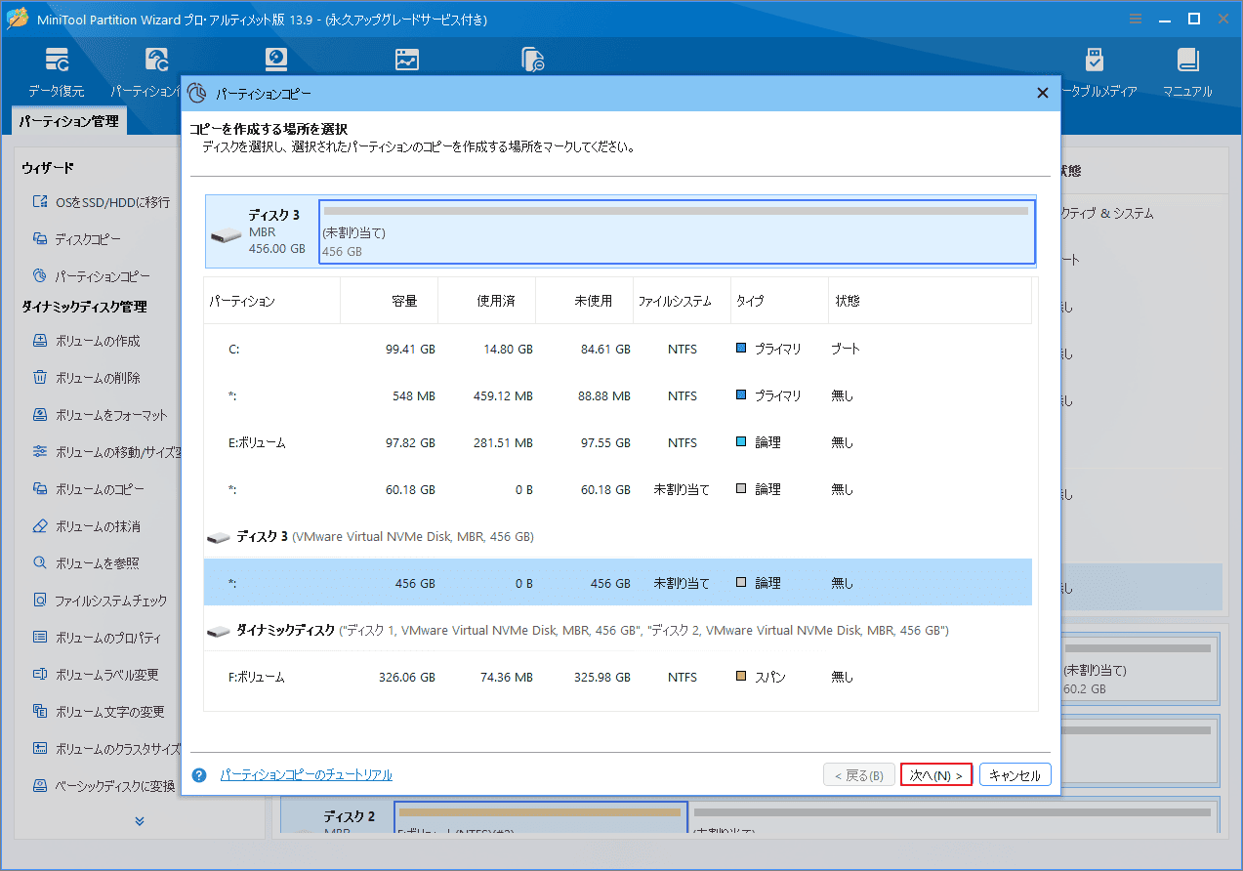Click the ベーシックディスクに変換 icon
The height and width of the screenshot is (871, 1243).
point(40,786)
